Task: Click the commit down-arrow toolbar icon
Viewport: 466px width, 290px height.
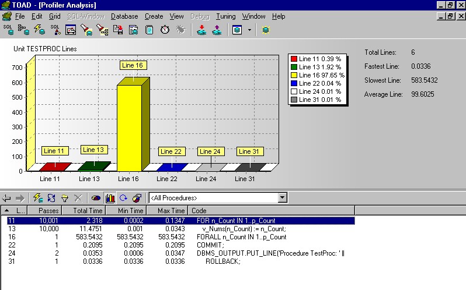Action: click(201, 29)
